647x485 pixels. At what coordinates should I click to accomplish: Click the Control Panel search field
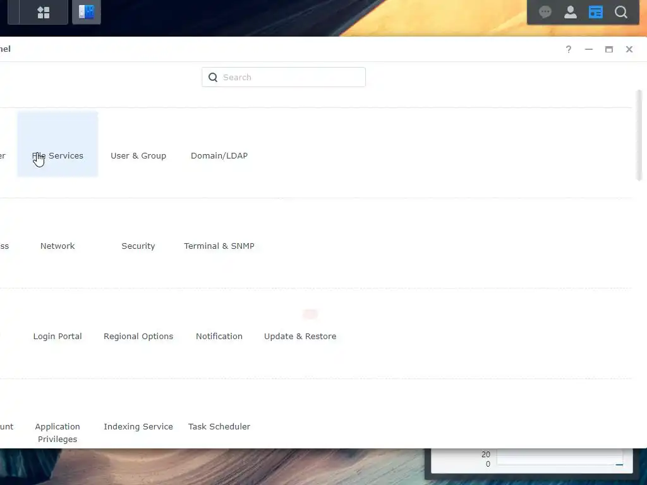pos(284,77)
